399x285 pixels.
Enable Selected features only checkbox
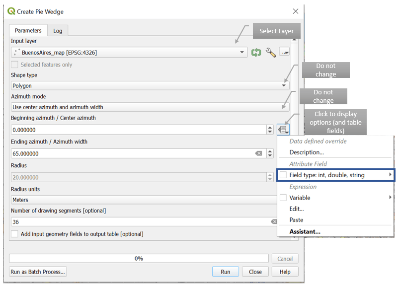point(15,65)
